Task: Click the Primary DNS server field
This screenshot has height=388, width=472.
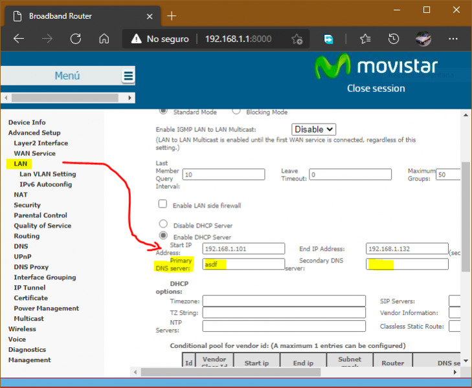Action: 243,264
